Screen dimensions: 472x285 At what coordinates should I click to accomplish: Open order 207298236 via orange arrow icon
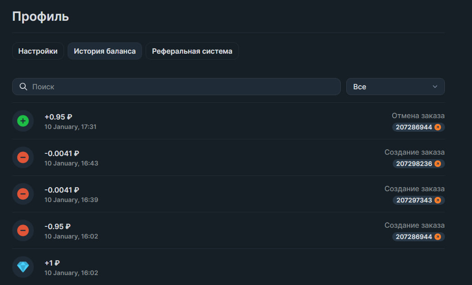pos(437,164)
